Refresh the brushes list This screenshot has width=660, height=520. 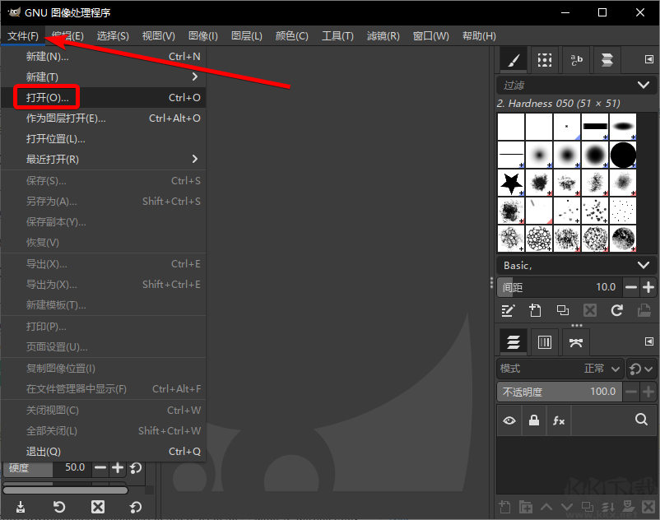[x=617, y=311]
